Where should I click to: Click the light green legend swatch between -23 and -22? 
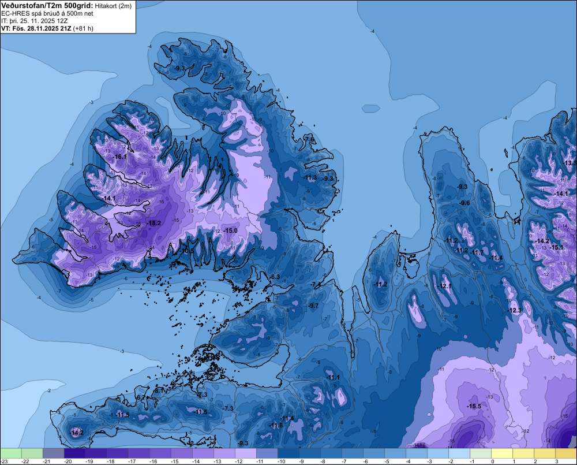[x=11, y=453]
